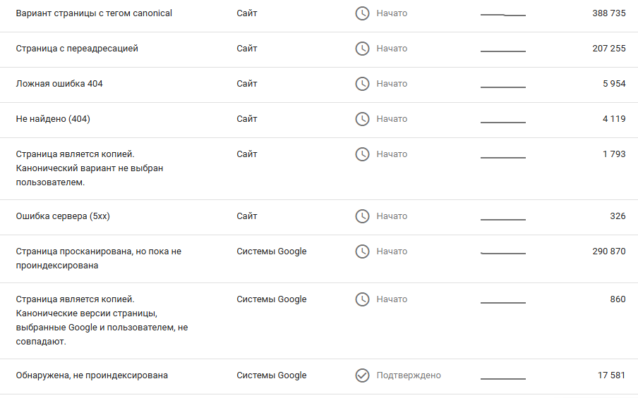Click Подтверждено validation status text
The height and width of the screenshot is (398, 638).
[409, 375]
